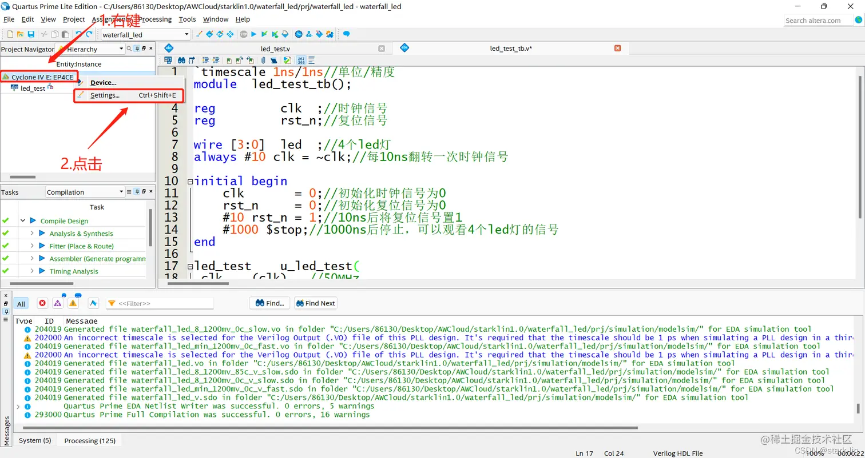Show error messages only filter icon
Screen dimensions: 865x458
pos(42,303)
